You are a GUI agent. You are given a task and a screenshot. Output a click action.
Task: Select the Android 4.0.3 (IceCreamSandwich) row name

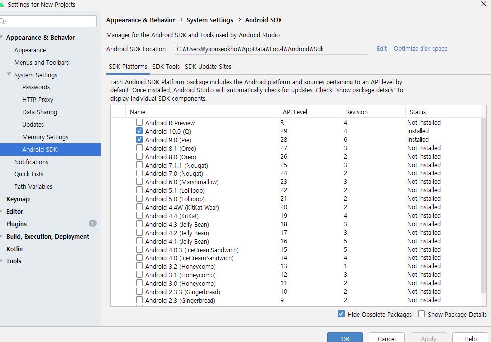[x=192, y=250]
